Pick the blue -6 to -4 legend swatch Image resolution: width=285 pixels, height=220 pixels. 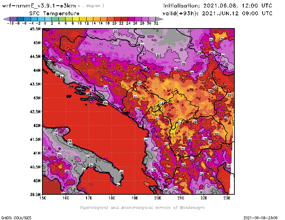click(27, 19)
